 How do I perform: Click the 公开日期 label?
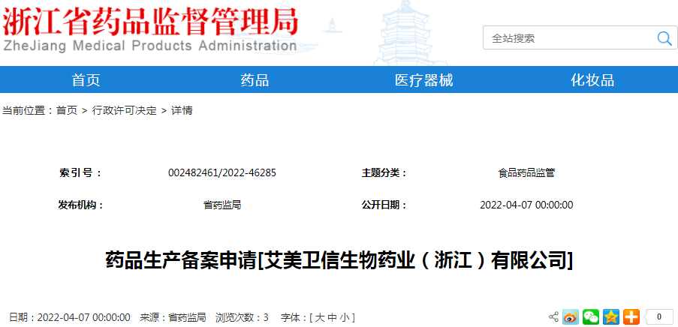tap(384, 205)
